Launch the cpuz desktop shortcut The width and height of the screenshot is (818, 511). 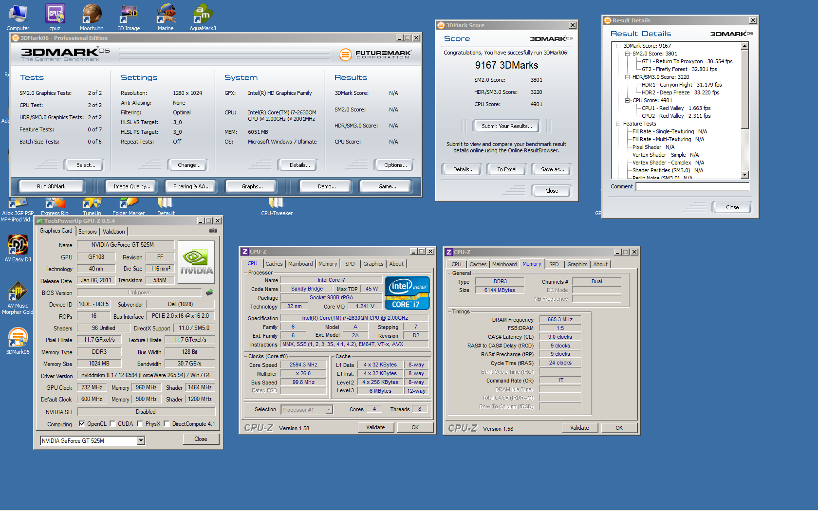(x=55, y=17)
